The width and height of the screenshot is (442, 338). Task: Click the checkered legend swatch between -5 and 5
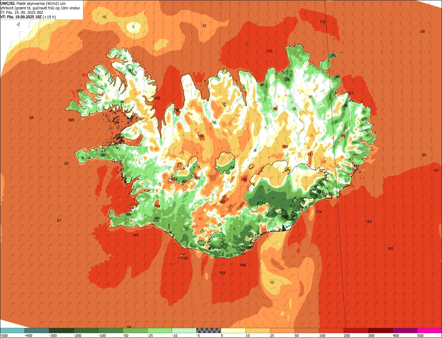point(209,330)
